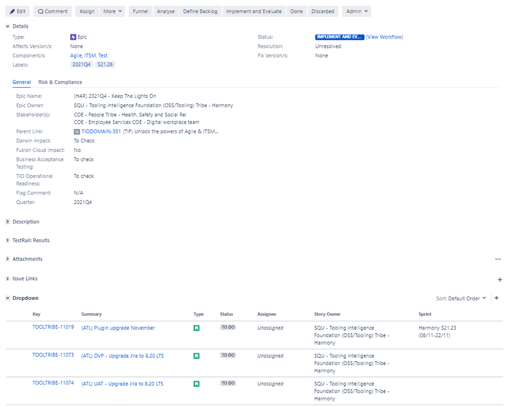
Task: Click the Parent Link issue type icon
Action: [x=77, y=132]
